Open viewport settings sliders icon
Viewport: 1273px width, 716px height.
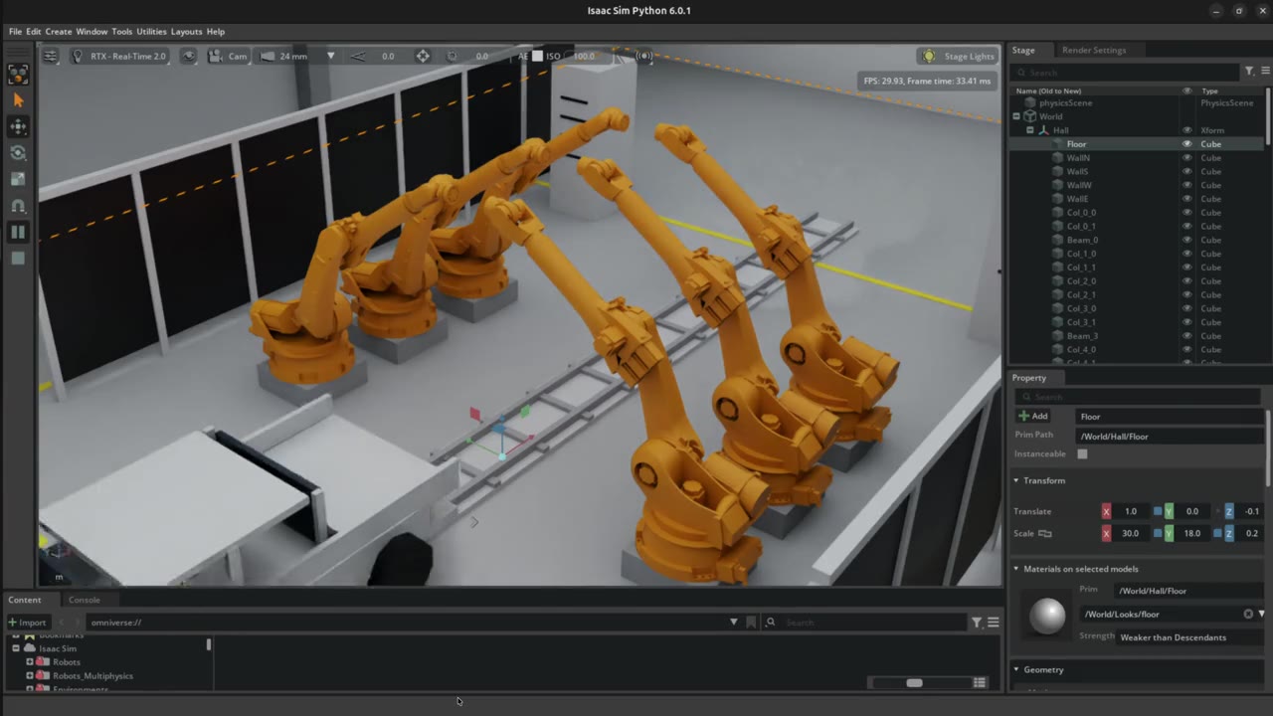pos(50,56)
